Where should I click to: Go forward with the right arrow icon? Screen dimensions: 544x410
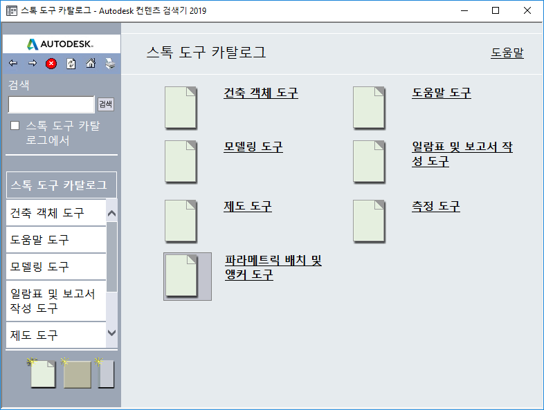coord(33,63)
